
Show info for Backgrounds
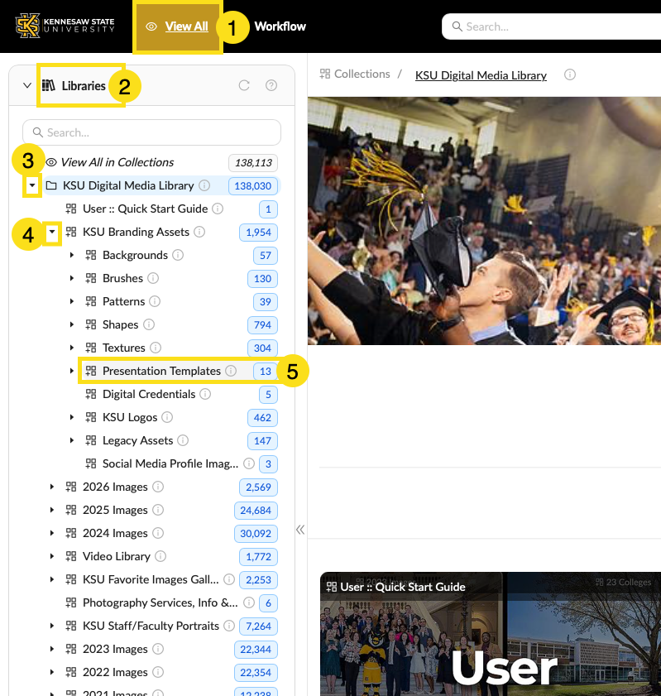178,255
